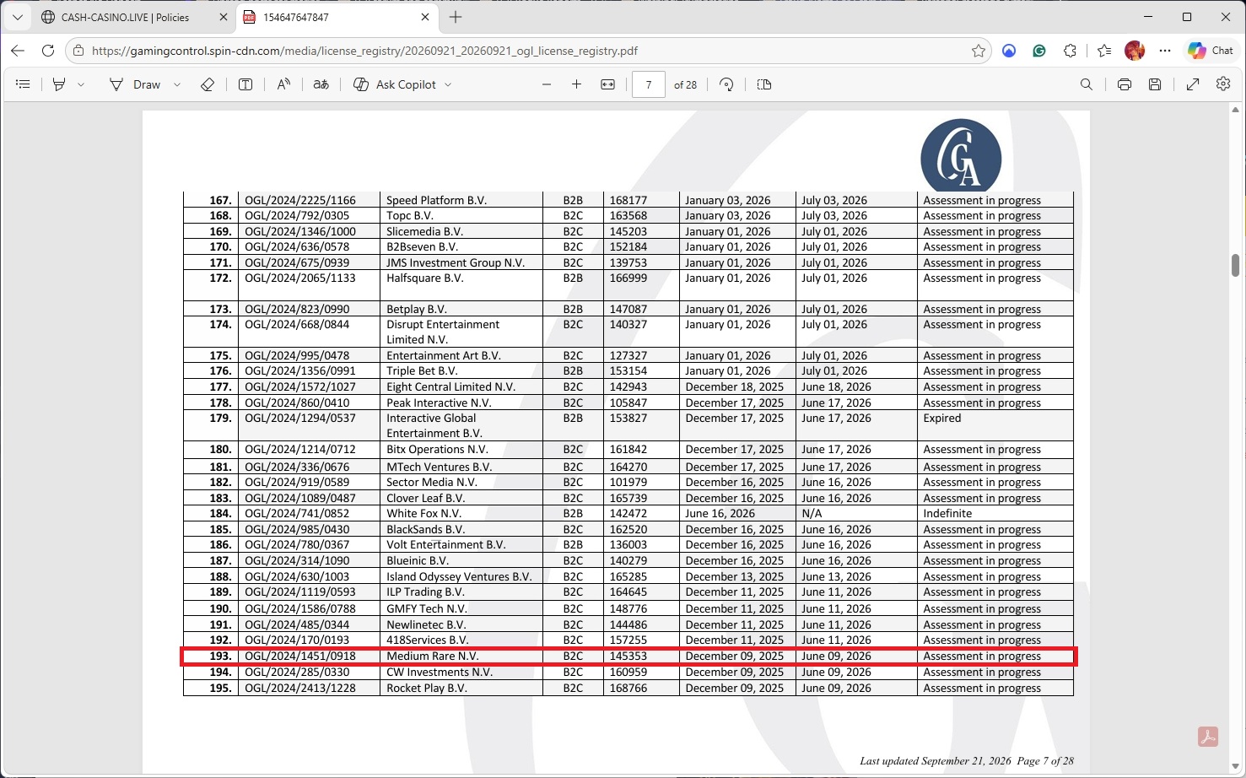Expand Ask Copilot dropdown arrow
Image resolution: width=1246 pixels, height=778 pixels.
(448, 84)
